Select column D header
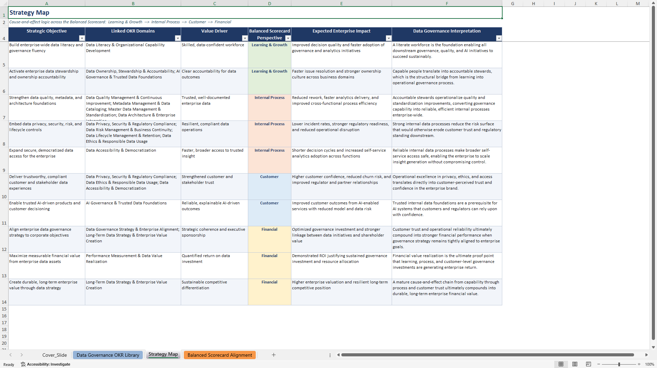 (269, 3)
